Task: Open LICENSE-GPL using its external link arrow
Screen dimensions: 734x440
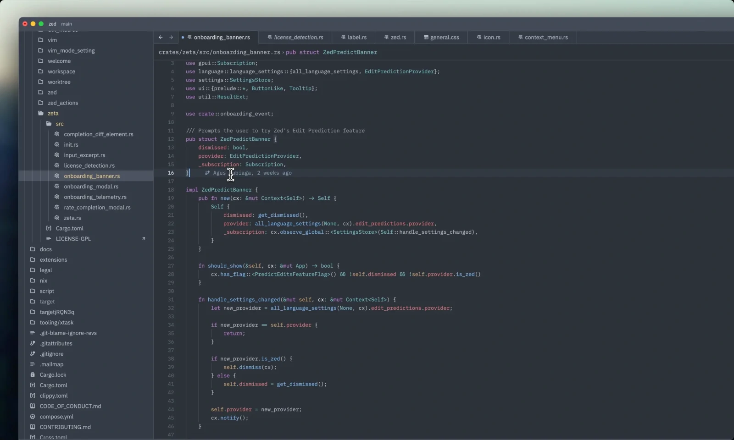Action: pyautogui.click(x=144, y=239)
